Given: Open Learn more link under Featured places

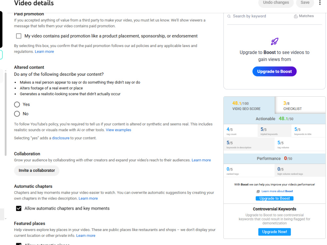Looking at the screenshot, I should (x=86, y=236).
